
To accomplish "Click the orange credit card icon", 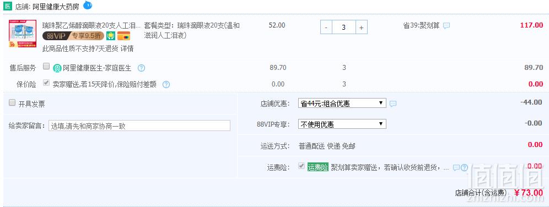I will pyautogui.click(x=123, y=36).
